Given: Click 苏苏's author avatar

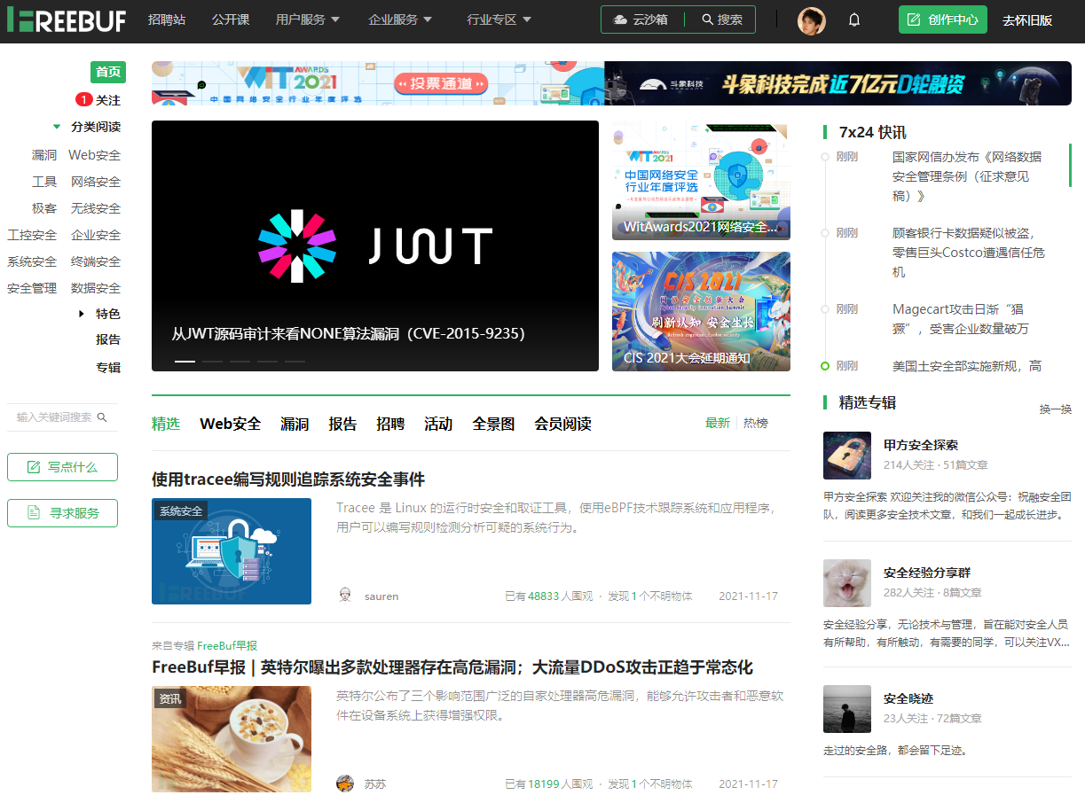Looking at the screenshot, I should pos(346,783).
